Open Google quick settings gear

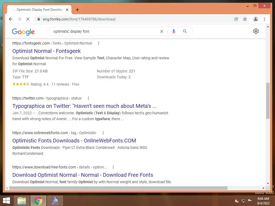(x=256, y=31)
